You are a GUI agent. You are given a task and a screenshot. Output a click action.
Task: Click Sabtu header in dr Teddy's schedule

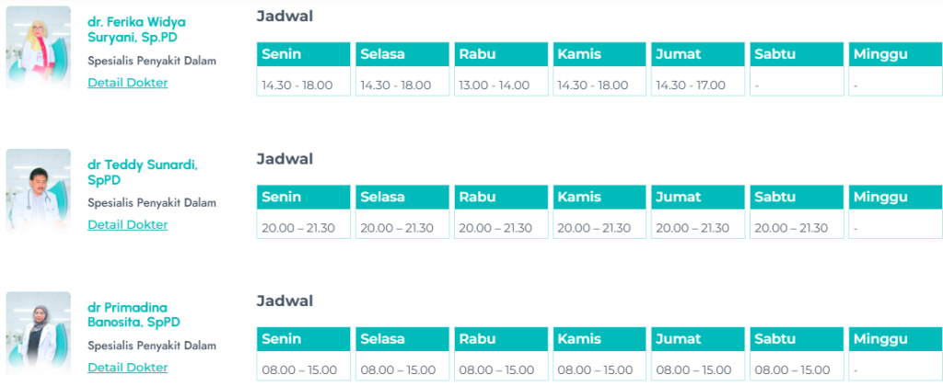click(x=797, y=197)
